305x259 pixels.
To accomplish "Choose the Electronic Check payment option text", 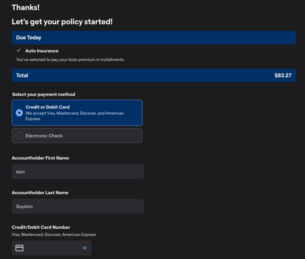I will tap(44, 136).
